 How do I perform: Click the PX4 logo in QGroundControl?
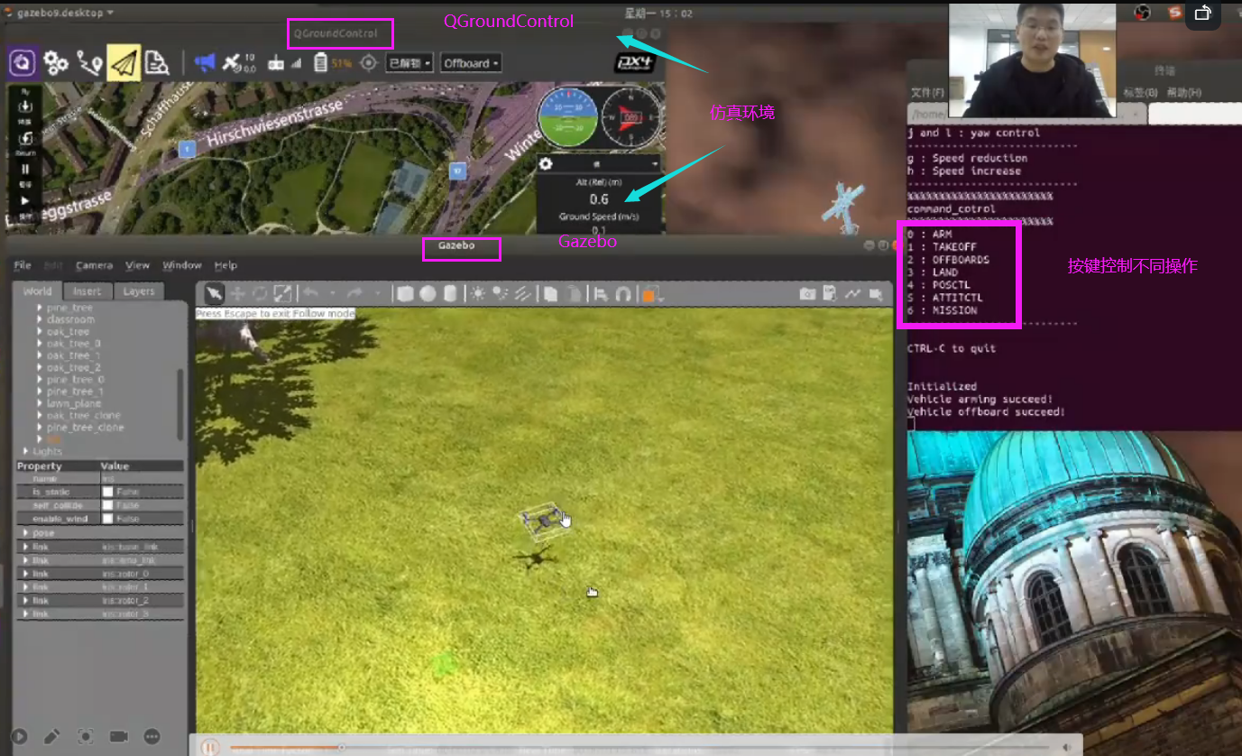(635, 63)
